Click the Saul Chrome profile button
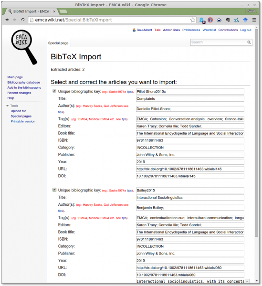 [x=252, y=11]
